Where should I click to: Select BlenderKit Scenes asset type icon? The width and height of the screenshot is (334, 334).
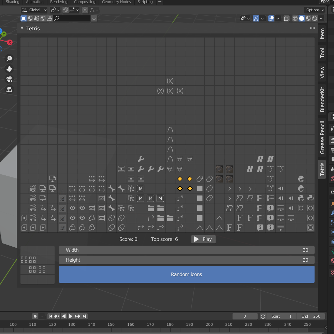(x=37, y=18)
